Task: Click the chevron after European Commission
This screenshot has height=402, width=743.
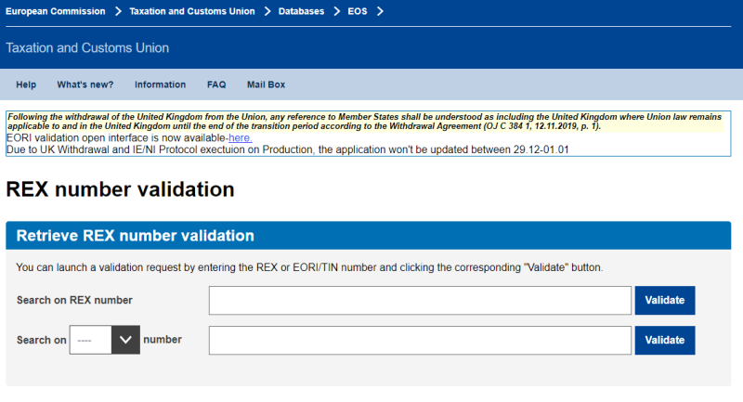Action: (x=118, y=11)
